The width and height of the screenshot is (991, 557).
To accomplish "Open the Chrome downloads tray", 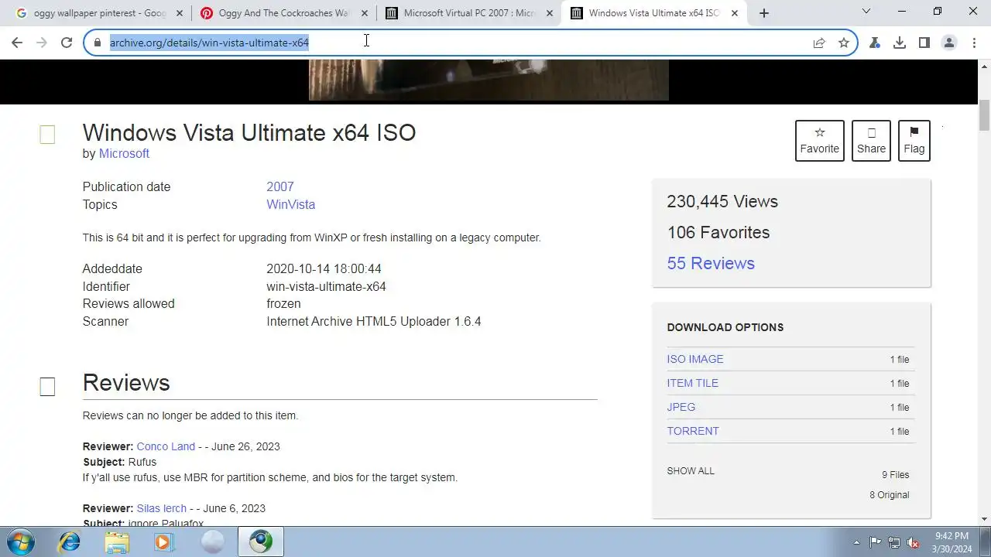I will click(900, 43).
